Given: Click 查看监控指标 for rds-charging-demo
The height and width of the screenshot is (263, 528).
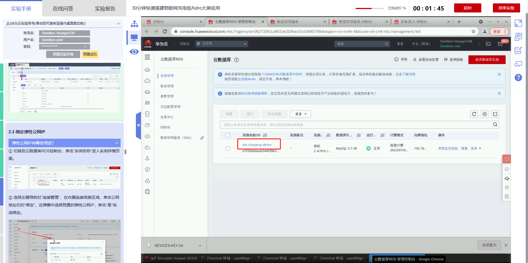Looking at the screenshot, I should point(448,148).
